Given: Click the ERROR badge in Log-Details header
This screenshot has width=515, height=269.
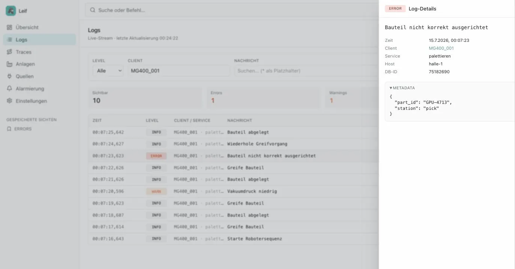Looking at the screenshot, I should (395, 9).
